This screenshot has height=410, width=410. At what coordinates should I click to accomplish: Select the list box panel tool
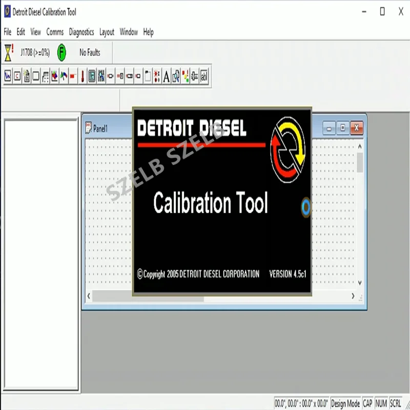click(x=92, y=76)
